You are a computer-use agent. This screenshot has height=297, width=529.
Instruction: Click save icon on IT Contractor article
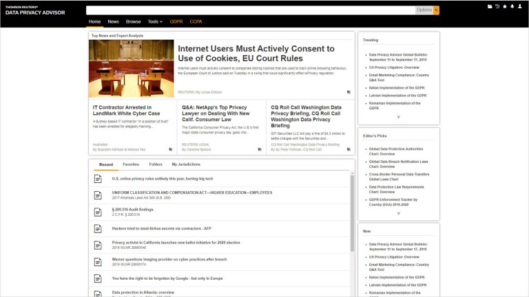pyautogui.click(x=170, y=148)
